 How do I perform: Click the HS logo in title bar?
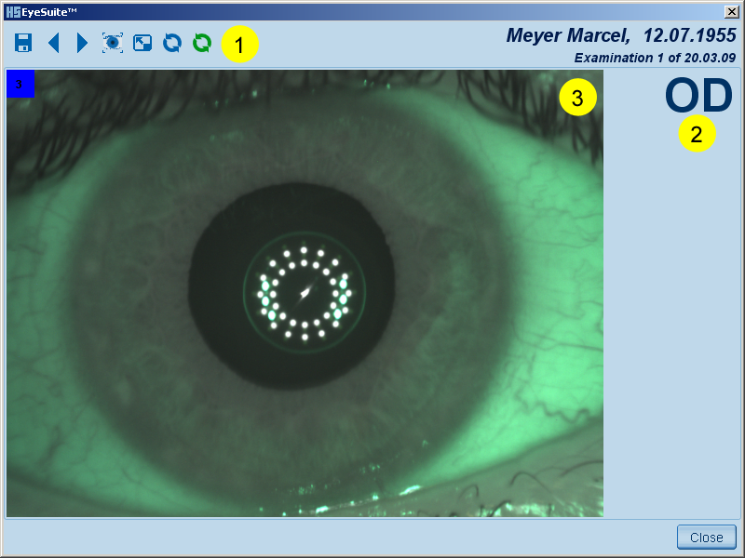[13, 11]
